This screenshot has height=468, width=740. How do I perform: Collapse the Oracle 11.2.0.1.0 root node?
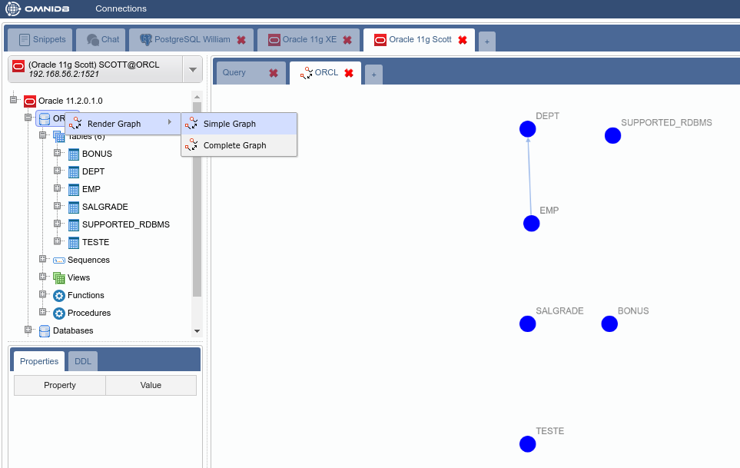click(14, 100)
